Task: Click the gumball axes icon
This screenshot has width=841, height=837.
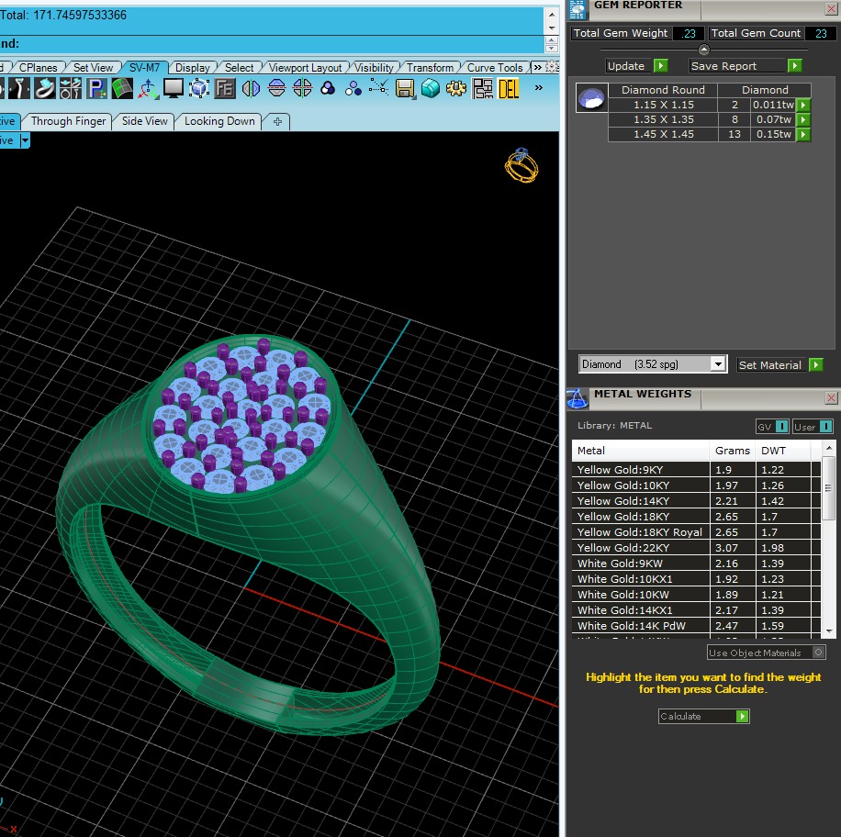Action: [148, 88]
